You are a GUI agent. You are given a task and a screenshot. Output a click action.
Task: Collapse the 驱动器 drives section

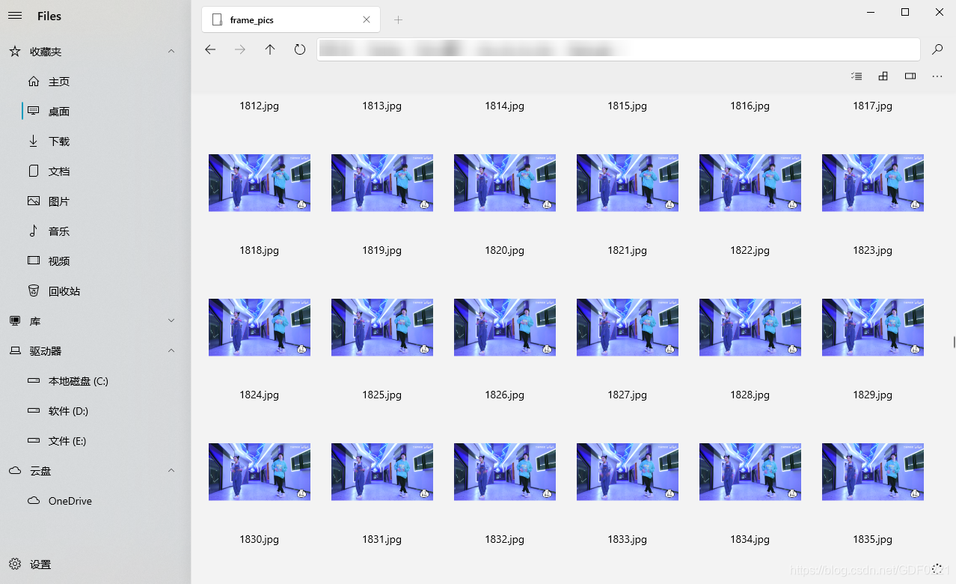[171, 351]
